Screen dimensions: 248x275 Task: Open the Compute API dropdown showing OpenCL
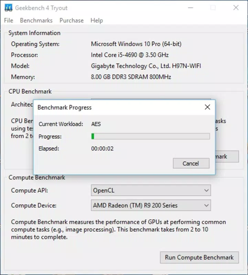[x=151, y=190]
